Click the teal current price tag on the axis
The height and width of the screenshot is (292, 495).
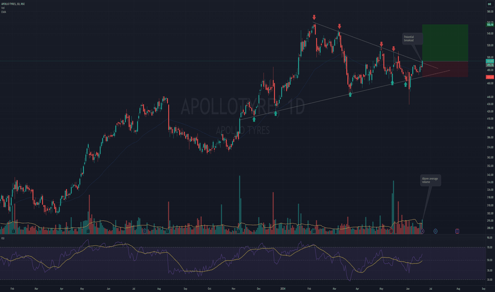click(490, 61)
